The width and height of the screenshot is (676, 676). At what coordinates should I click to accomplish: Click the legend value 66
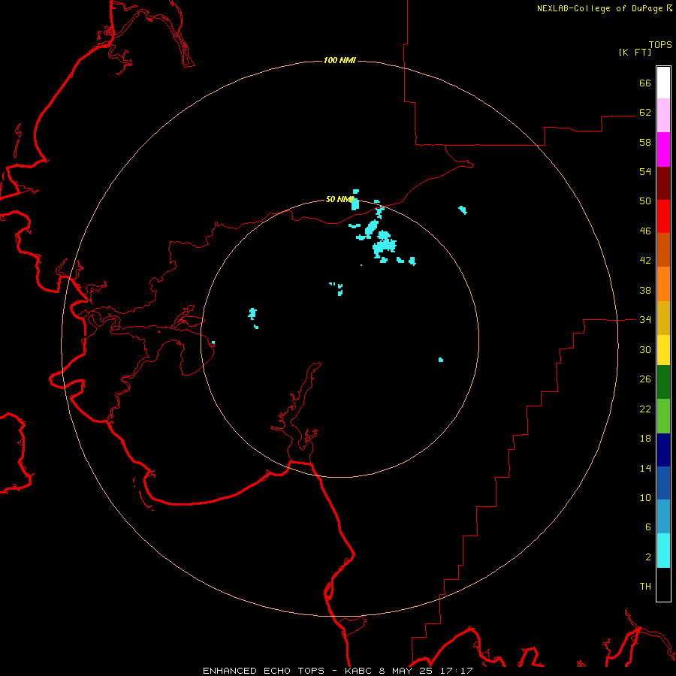coord(645,83)
